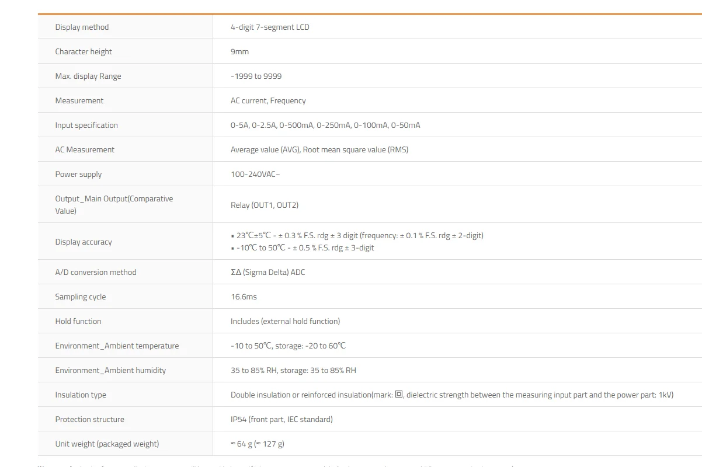Select the AC Measurement row label

point(85,149)
